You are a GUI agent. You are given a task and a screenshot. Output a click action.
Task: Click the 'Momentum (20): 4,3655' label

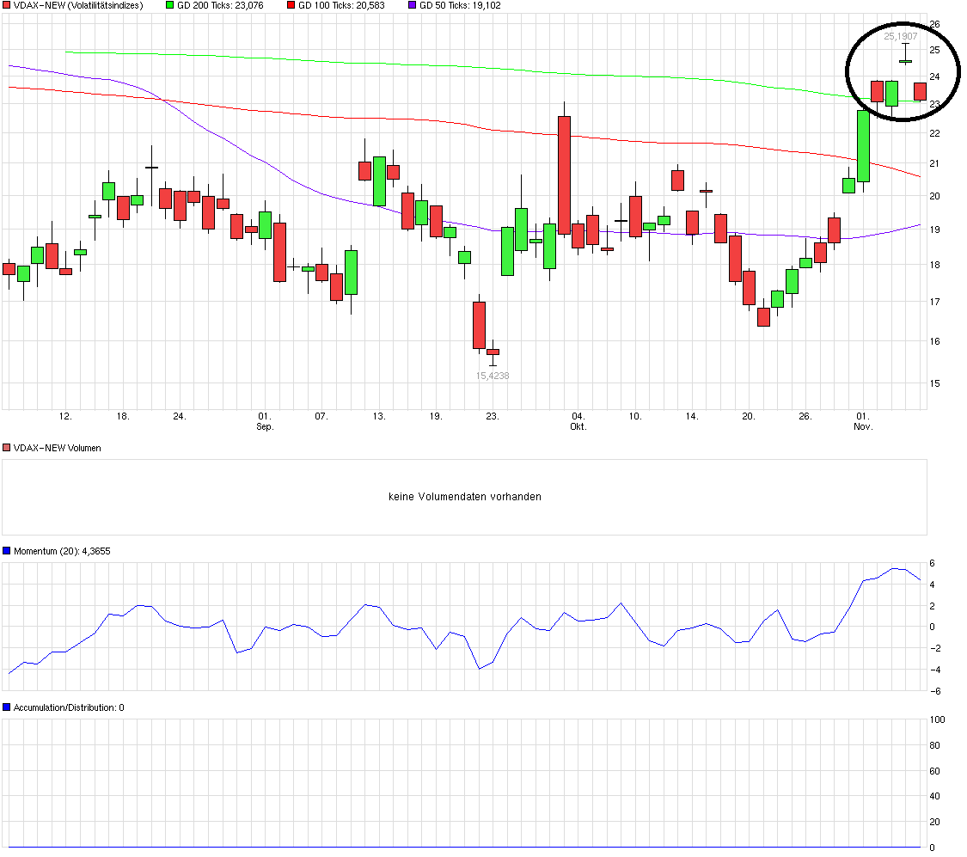point(62,551)
